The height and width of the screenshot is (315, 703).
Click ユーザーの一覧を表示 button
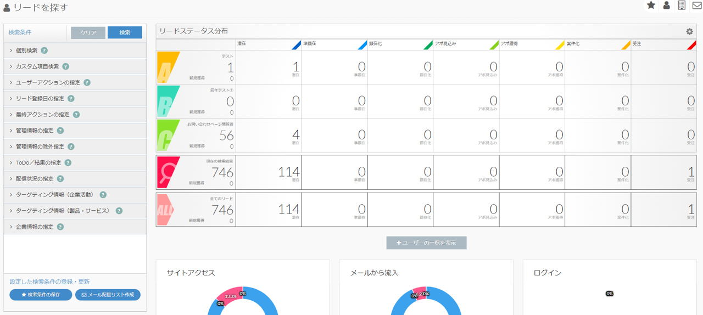tap(426, 243)
